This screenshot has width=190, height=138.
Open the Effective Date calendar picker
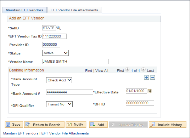pos(150,91)
